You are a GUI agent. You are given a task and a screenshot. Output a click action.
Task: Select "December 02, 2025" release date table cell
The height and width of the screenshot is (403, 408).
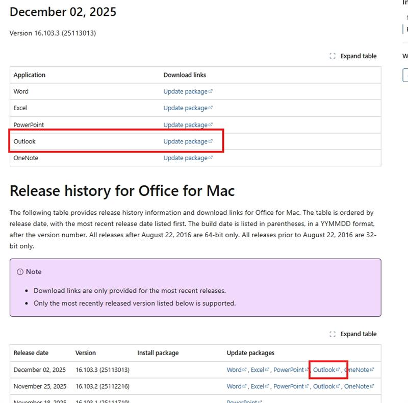point(40,370)
